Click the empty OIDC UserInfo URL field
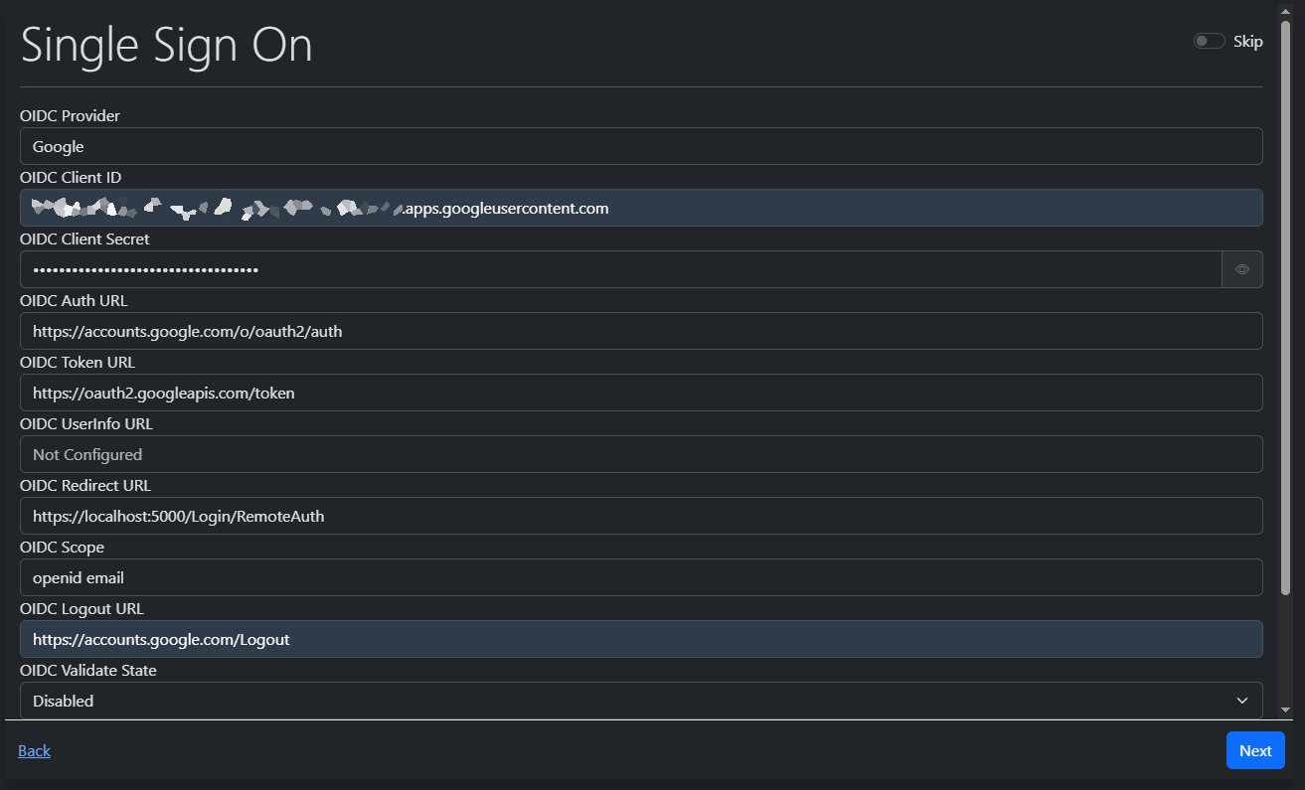This screenshot has width=1305, height=790. pyautogui.click(x=641, y=454)
